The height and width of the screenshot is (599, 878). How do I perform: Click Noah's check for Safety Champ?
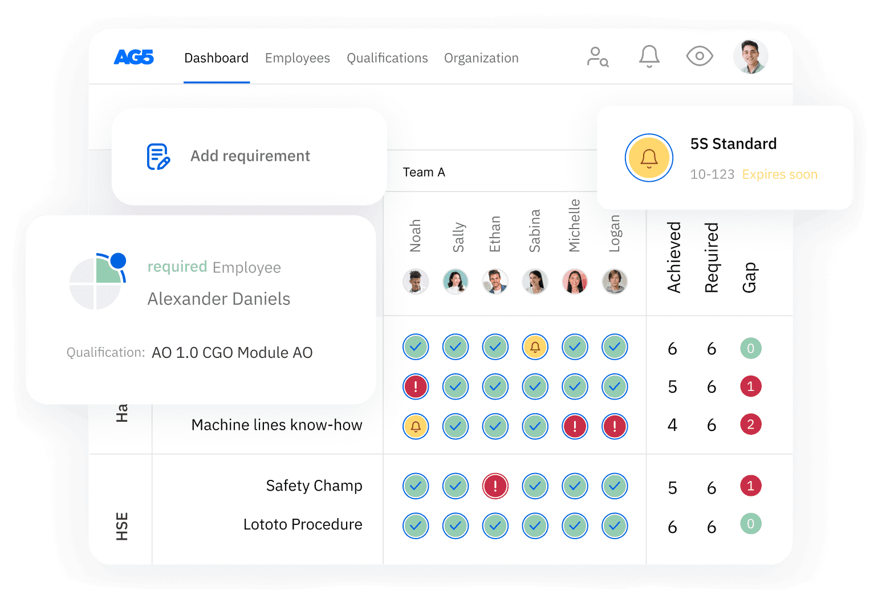click(416, 486)
